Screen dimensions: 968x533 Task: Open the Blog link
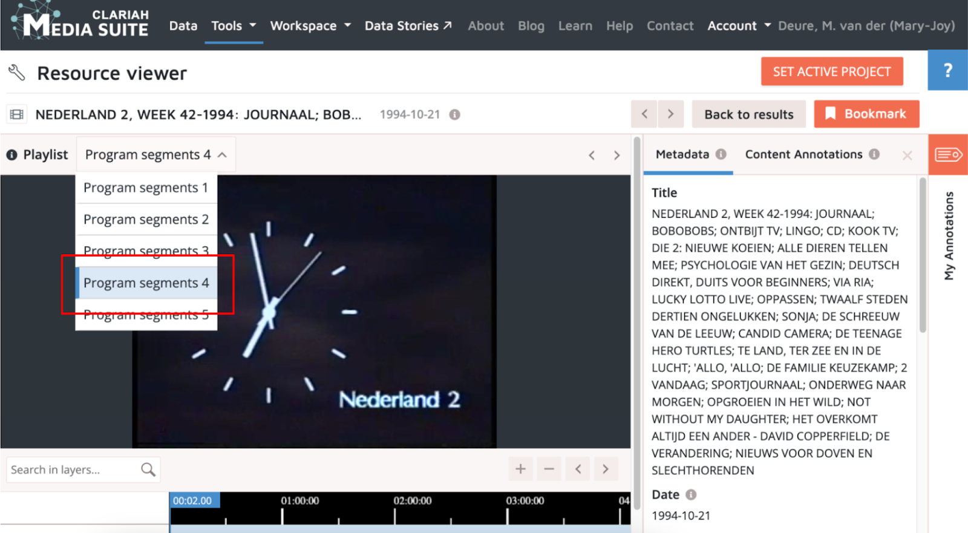[531, 25]
